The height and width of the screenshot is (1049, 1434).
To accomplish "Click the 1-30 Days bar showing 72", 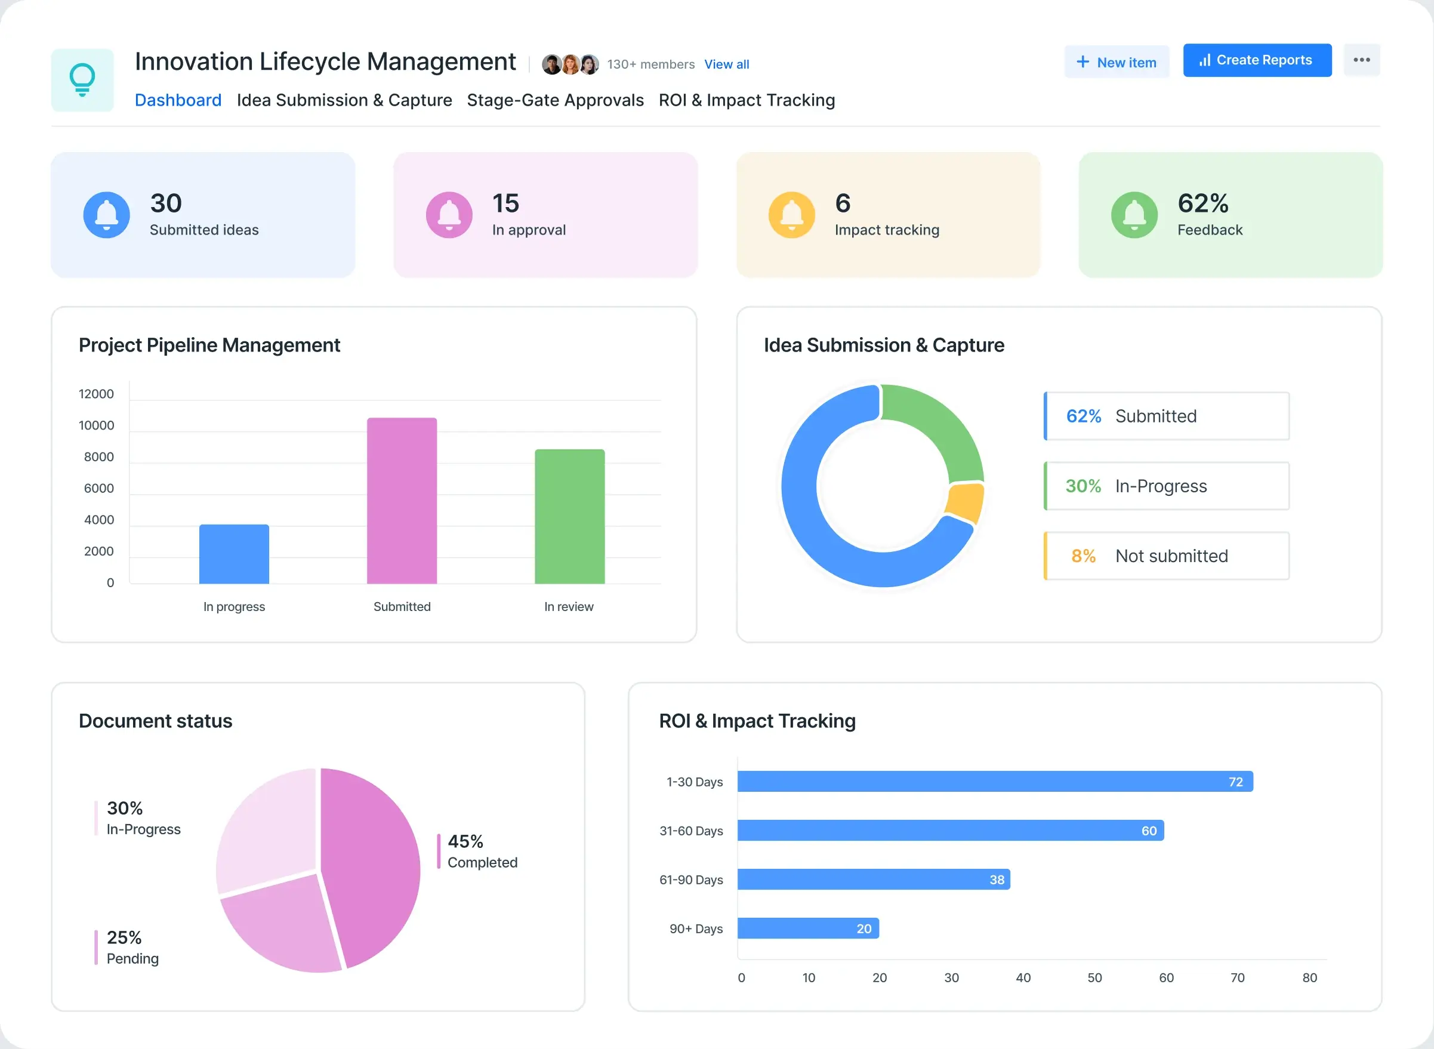I will (995, 782).
